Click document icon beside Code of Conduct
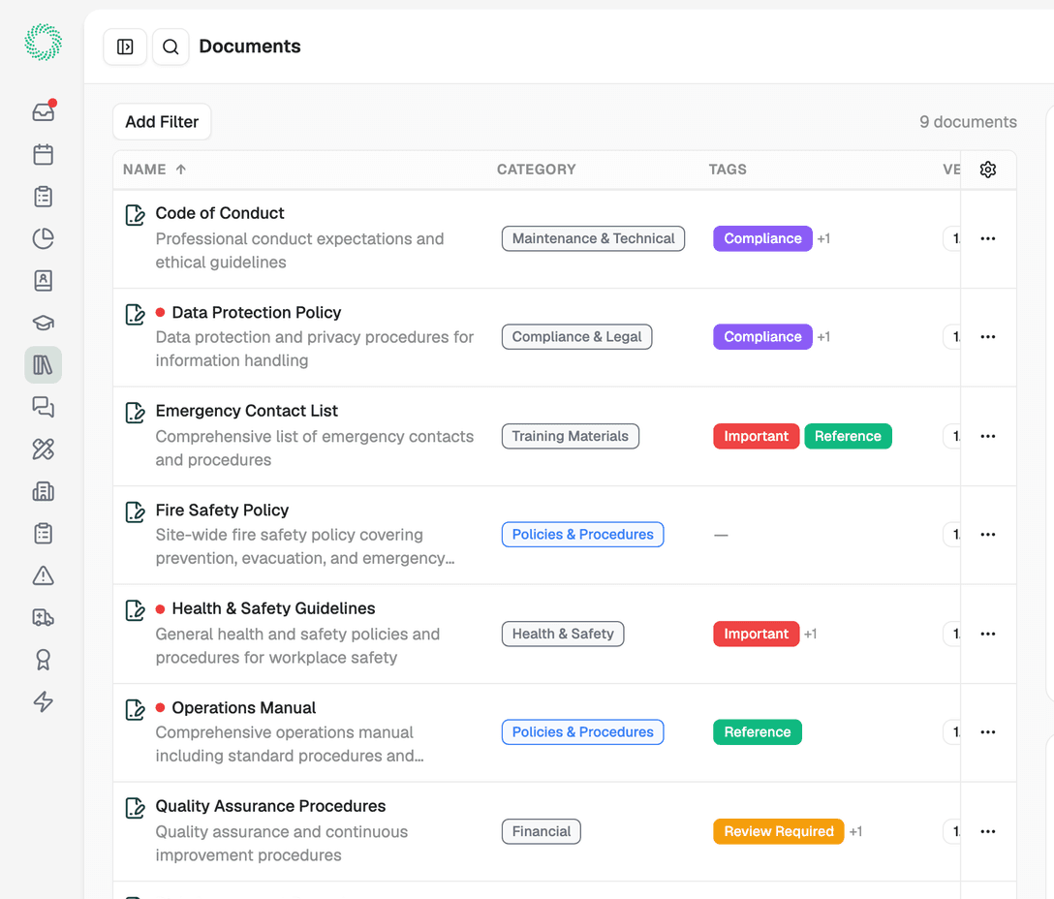Screen dimensions: 1054x899 click(x=135, y=215)
